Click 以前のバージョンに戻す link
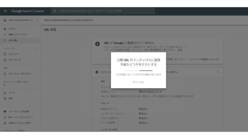This screenshot has width=248, height=139. [20, 123]
